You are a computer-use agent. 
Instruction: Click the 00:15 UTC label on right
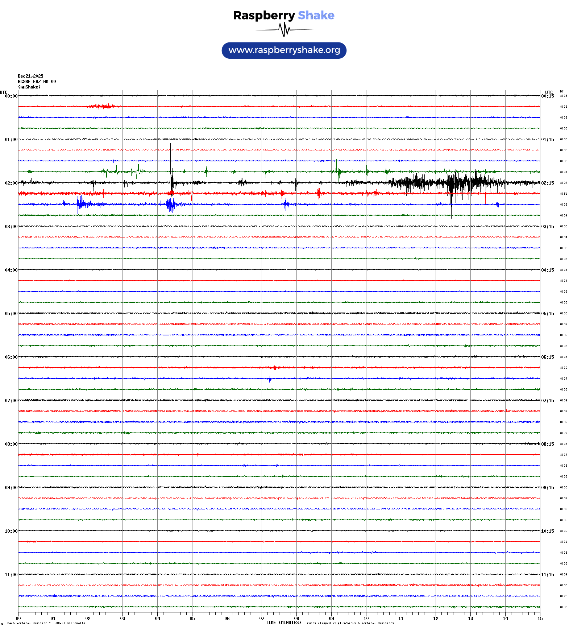[547, 96]
